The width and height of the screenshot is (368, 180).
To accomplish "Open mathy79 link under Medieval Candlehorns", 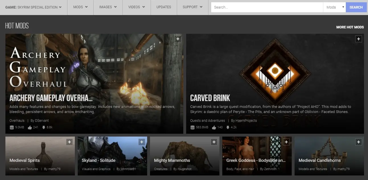I will (x=344, y=169).
